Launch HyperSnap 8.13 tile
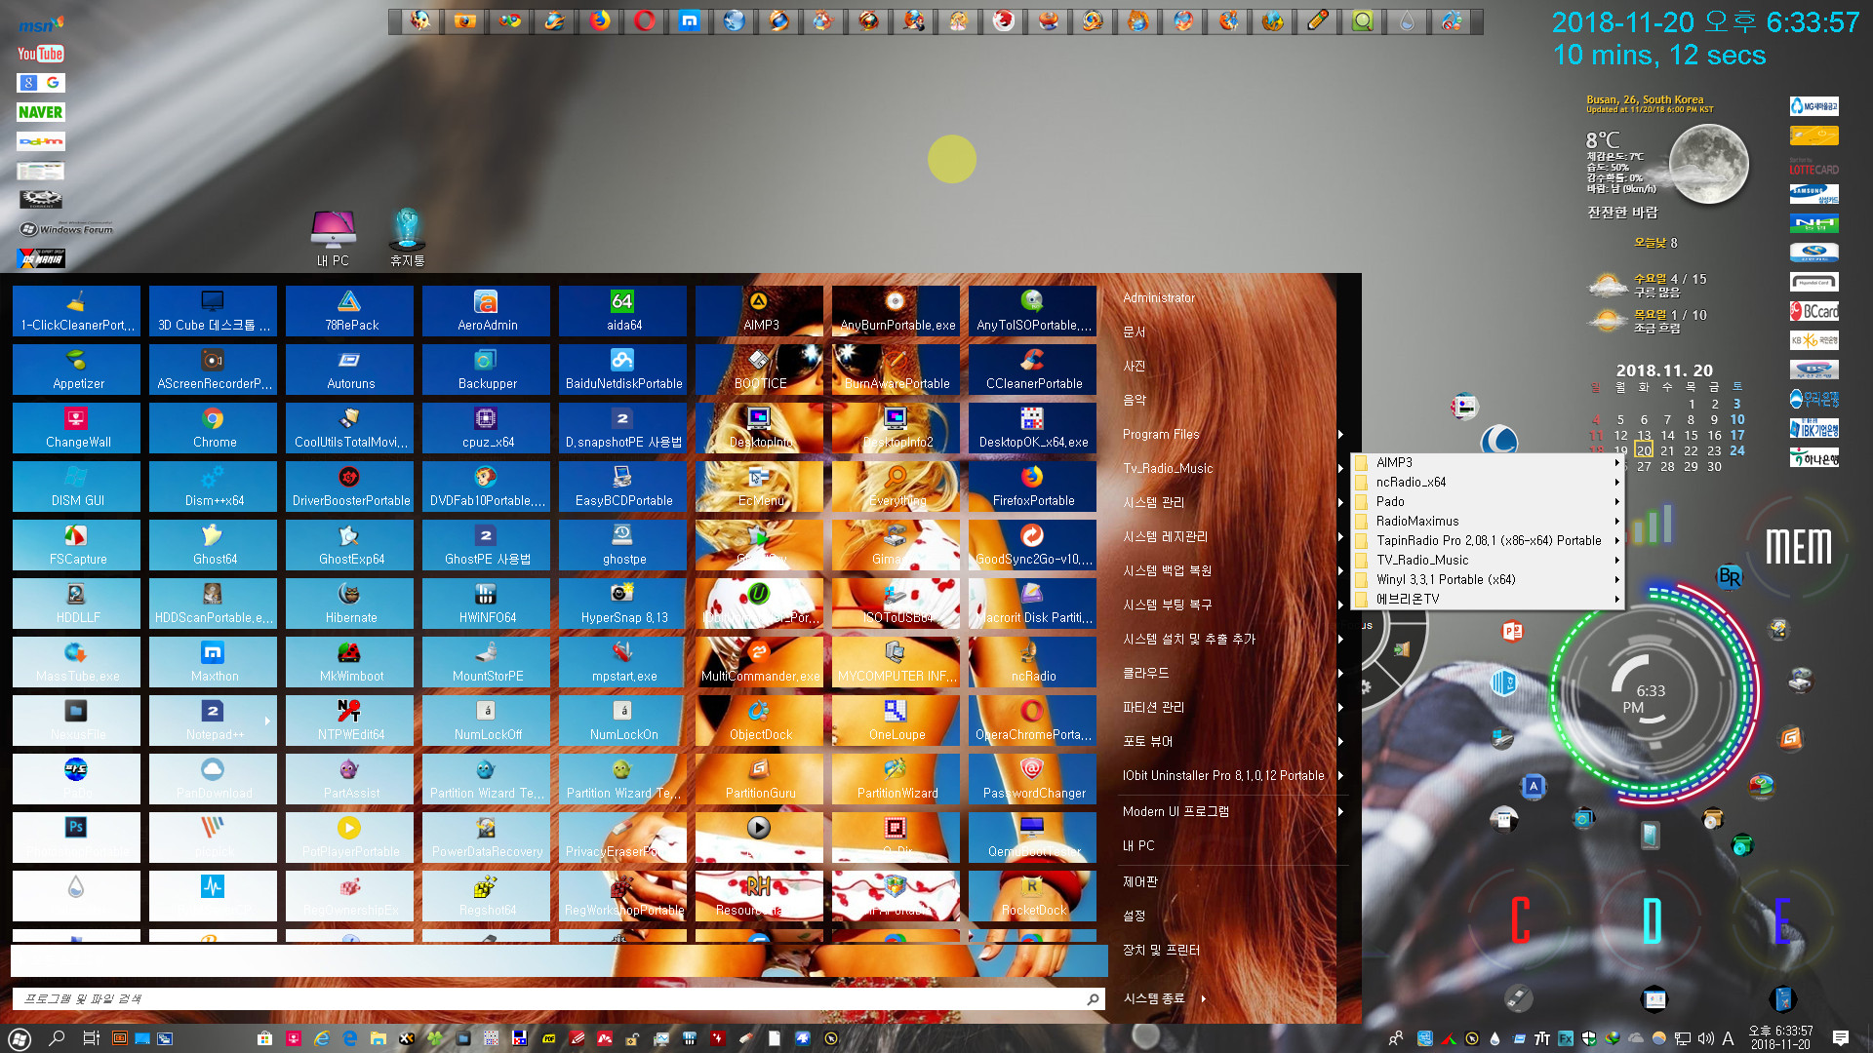This screenshot has width=1873, height=1053. pyautogui.click(x=623, y=604)
